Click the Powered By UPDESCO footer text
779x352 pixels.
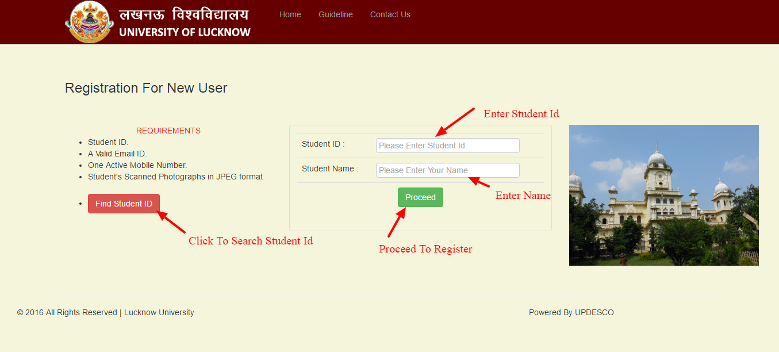(571, 312)
